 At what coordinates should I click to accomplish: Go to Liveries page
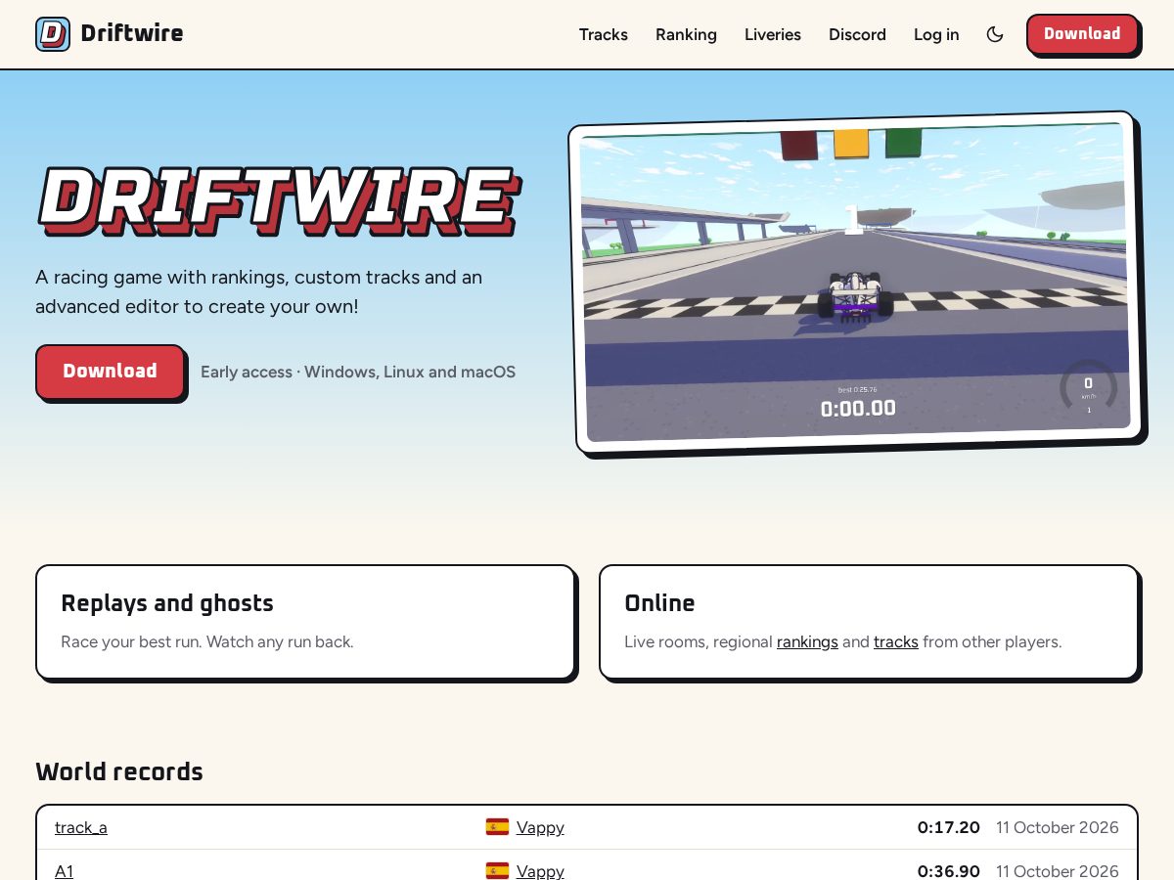tap(773, 34)
